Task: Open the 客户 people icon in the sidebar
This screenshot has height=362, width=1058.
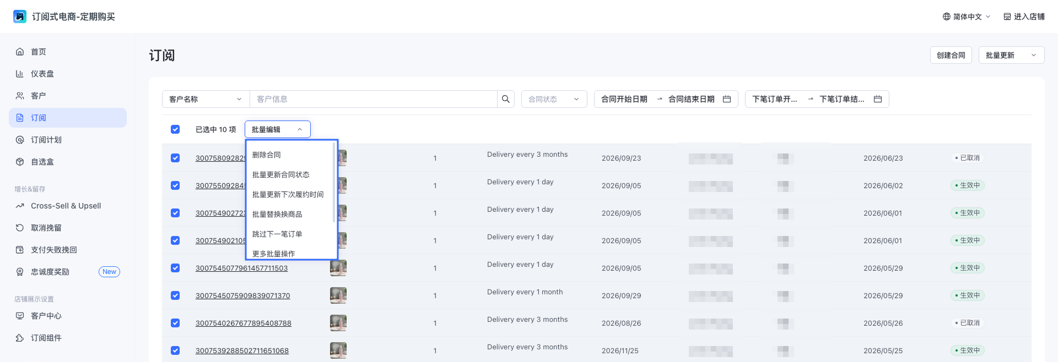Action: click(20, 96)
